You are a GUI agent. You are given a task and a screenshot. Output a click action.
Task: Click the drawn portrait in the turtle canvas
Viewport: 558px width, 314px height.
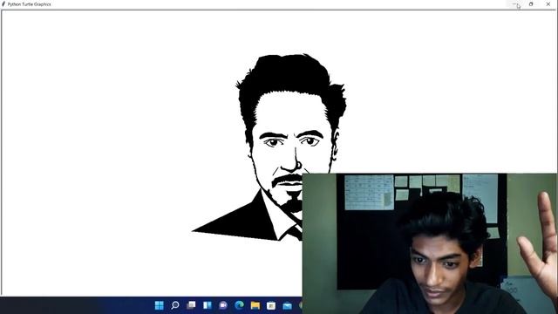pyautogui.click(x=269, y=147)
